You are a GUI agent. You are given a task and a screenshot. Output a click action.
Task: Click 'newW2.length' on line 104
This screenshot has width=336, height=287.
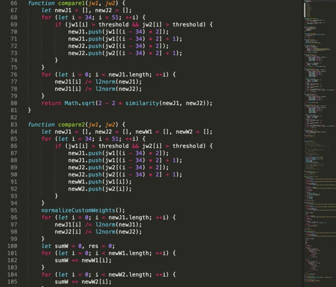[x=128, y=274]
